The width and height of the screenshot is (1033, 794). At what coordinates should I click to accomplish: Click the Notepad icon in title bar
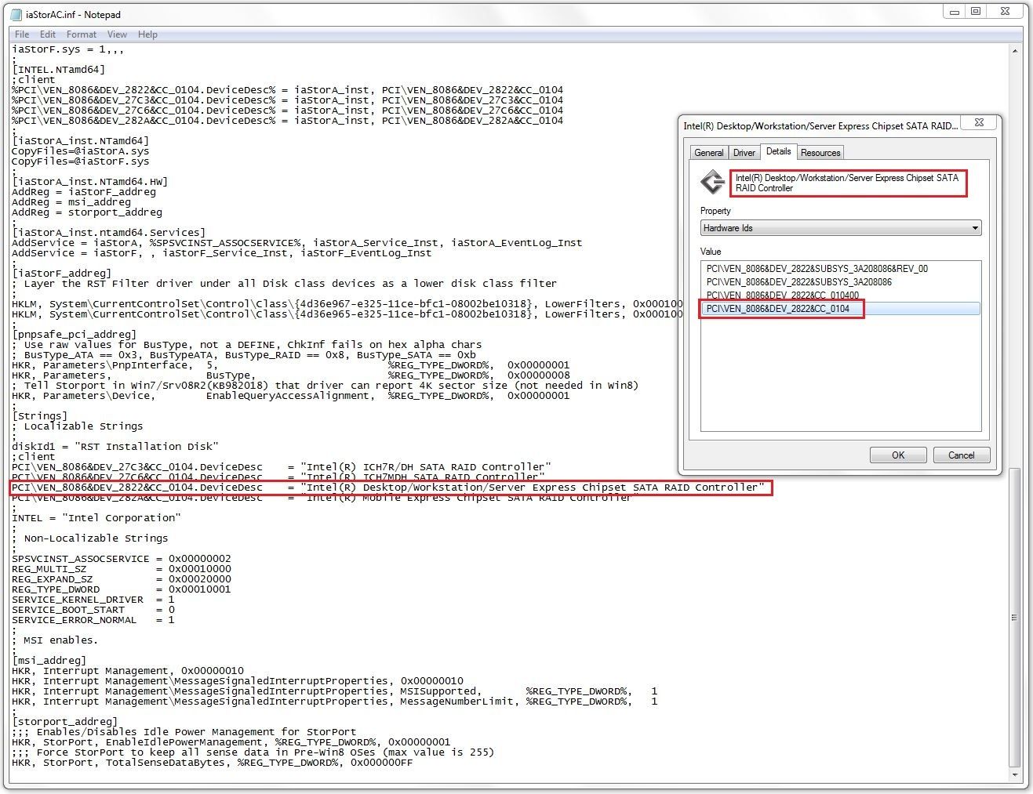(x=16, y=14)
